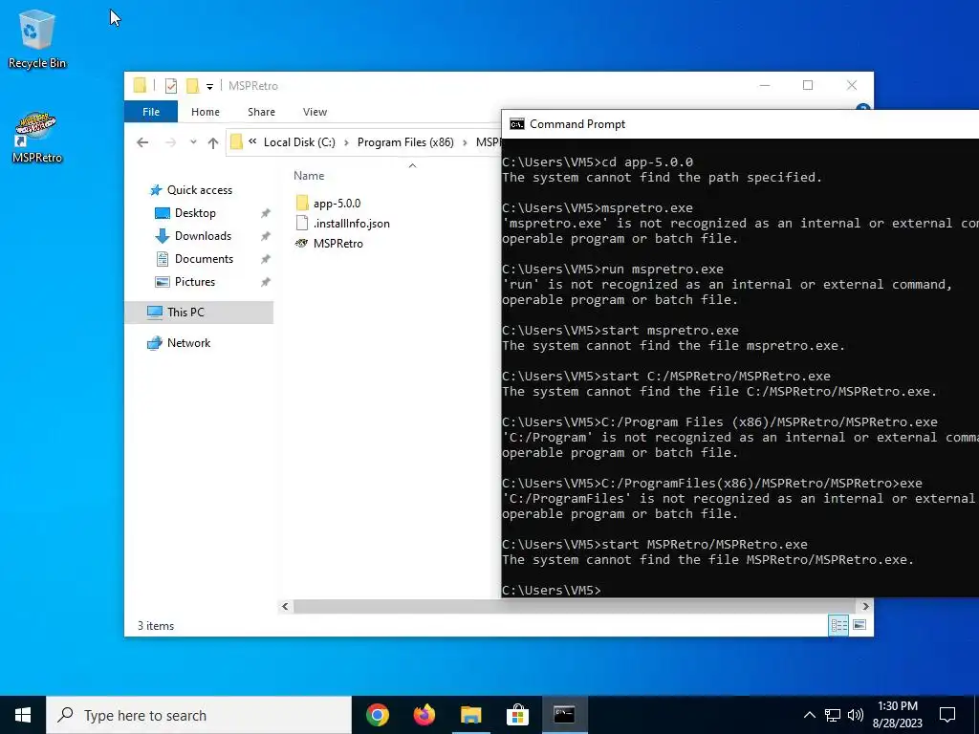Select Local Disk (C:) in address bar
Screen dimensions: 979x734
[x=299, y=142]
